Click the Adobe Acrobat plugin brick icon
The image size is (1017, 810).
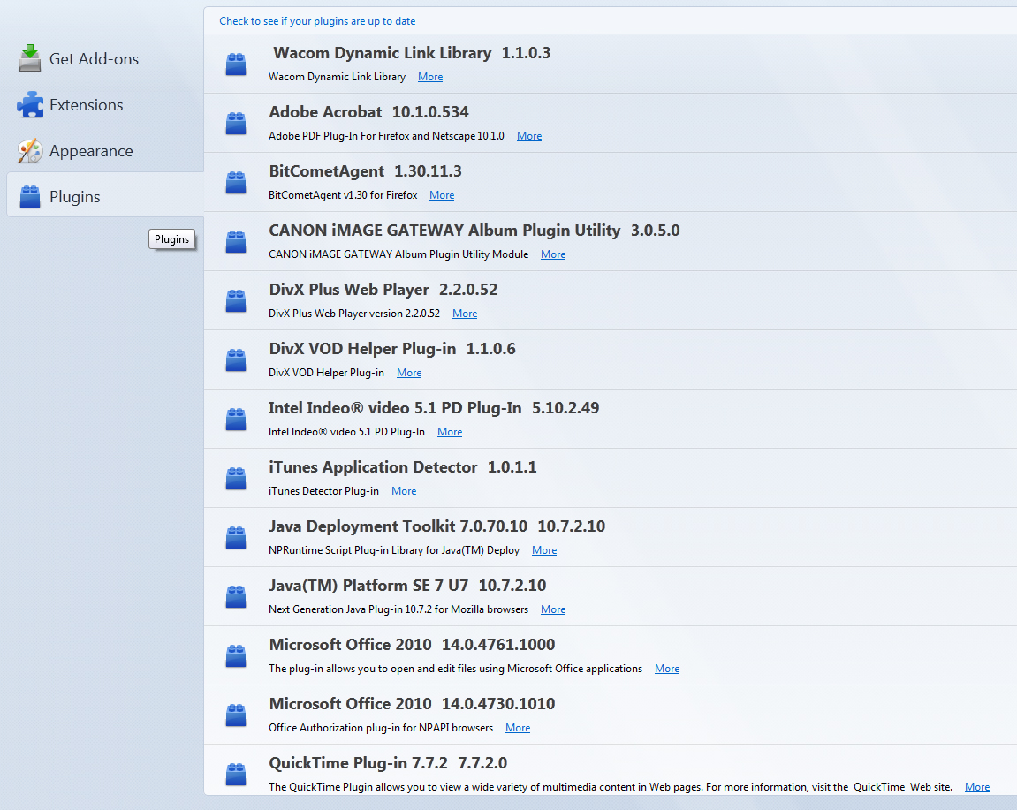[x=235, y=123]
